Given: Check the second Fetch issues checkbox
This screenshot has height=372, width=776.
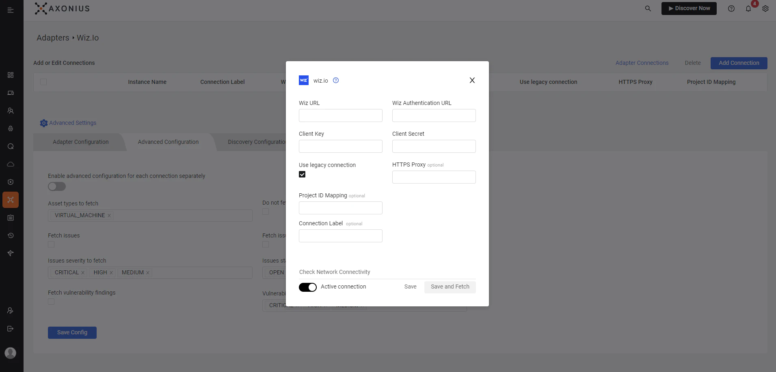Looking at the screenshot, I should pos(266,244).
